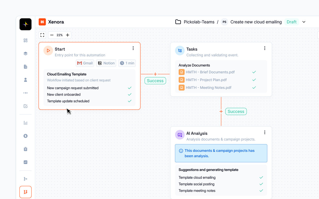Click the folder icon beside Pickolab-Teams

[x=178, y=22]
